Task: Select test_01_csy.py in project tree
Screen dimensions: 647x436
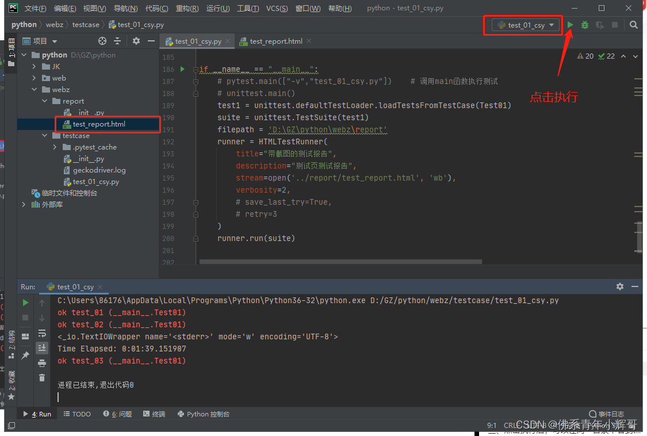Action: pos(95,182)
